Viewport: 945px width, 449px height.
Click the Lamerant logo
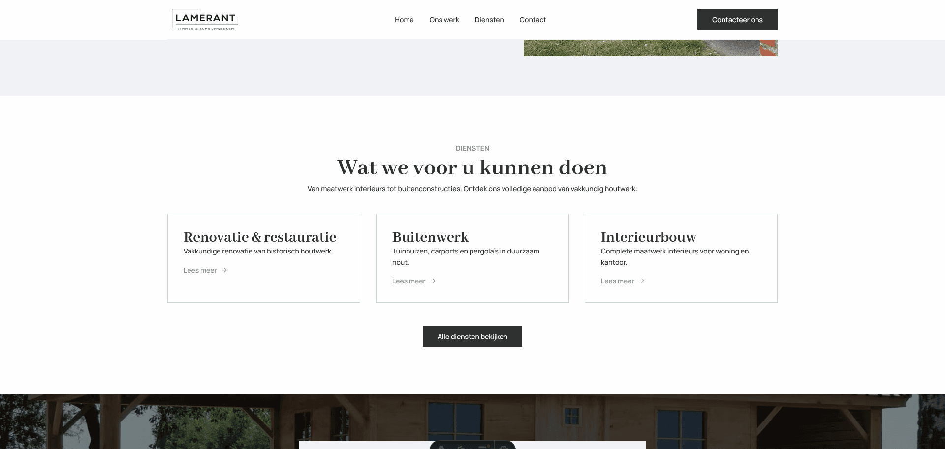(x=205, y=20)
